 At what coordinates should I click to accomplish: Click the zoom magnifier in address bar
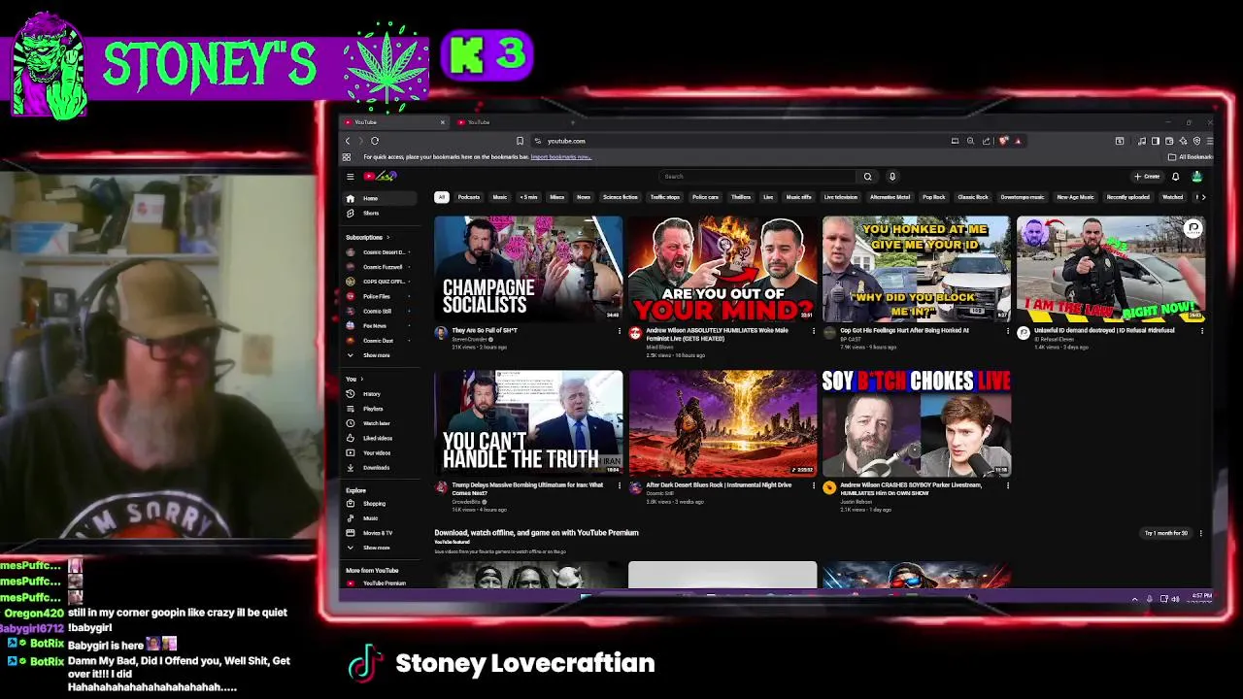[970, 141]
